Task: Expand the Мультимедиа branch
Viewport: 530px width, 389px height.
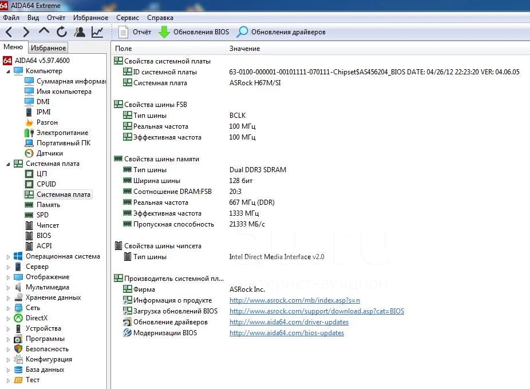Action: click(8, 288)
